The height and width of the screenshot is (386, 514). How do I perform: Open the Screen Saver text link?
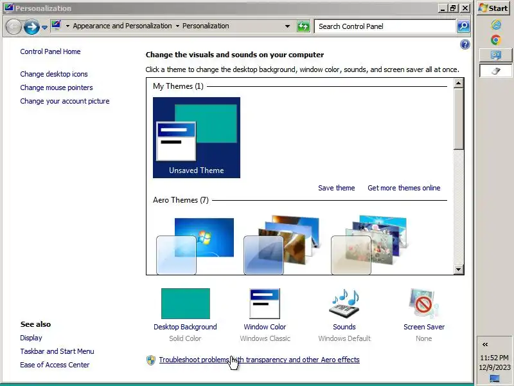424,327
